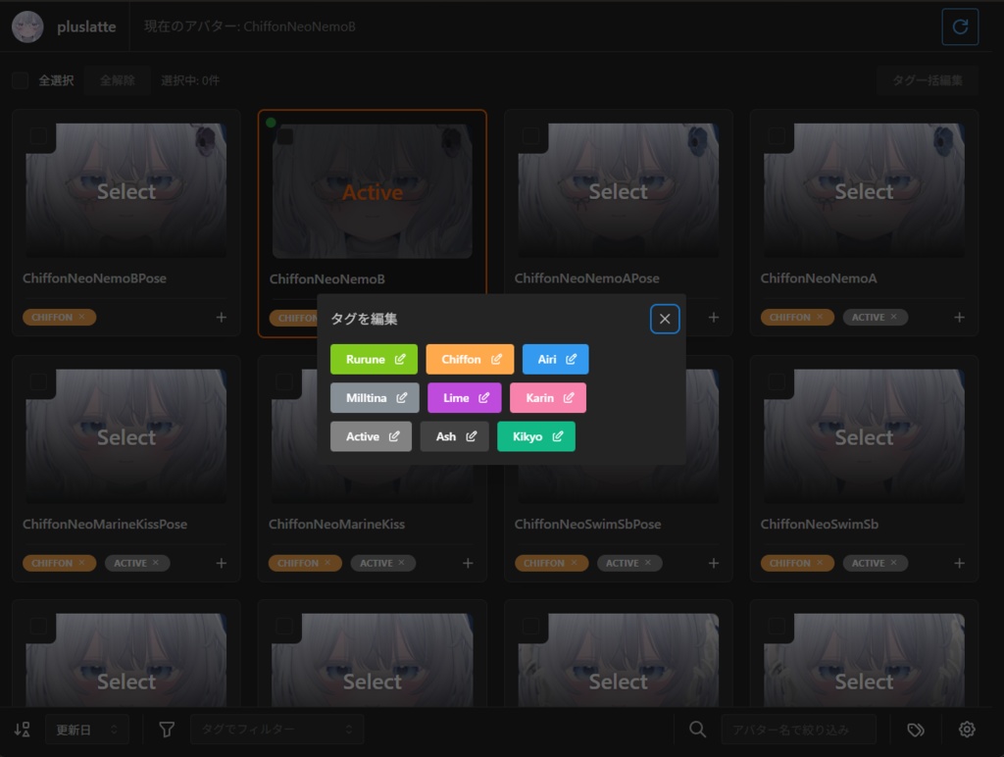
Task: Click the 全解除 button
Action: point(117,80)
